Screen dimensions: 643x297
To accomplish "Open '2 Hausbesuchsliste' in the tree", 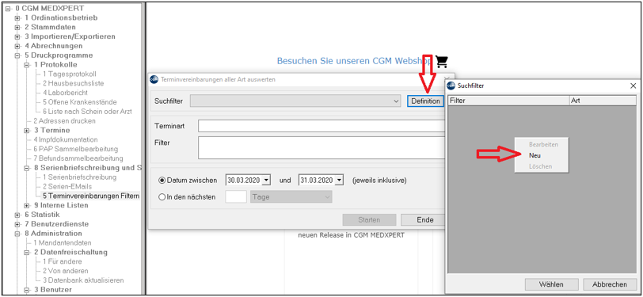I will tap(74, 83).
